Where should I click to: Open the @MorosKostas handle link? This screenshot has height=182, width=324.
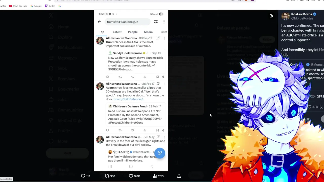[x=302, y=18]
